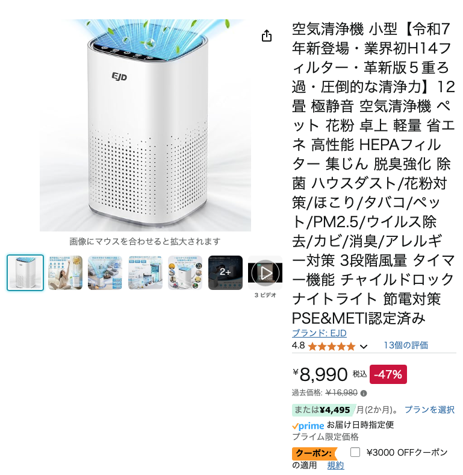Open the brand EJD link
The height and width of the screenshot is (475, 463).
tap(319, 333)
